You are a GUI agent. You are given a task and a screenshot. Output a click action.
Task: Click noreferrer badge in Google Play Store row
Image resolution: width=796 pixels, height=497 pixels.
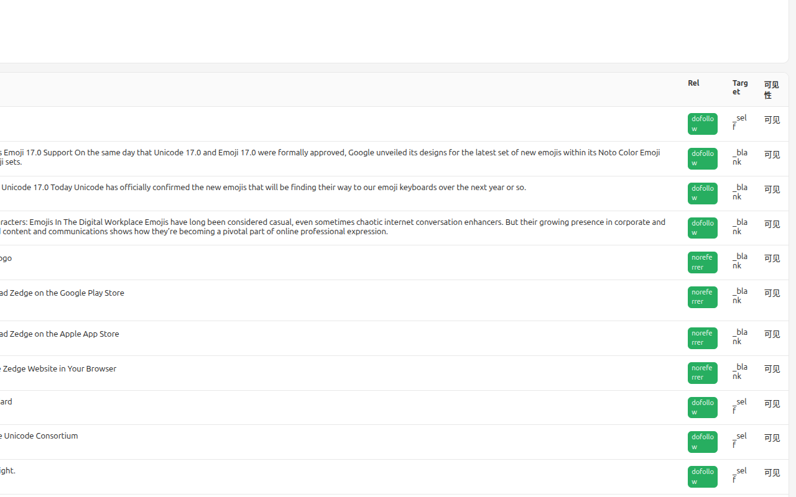click(x=703, y=297)
